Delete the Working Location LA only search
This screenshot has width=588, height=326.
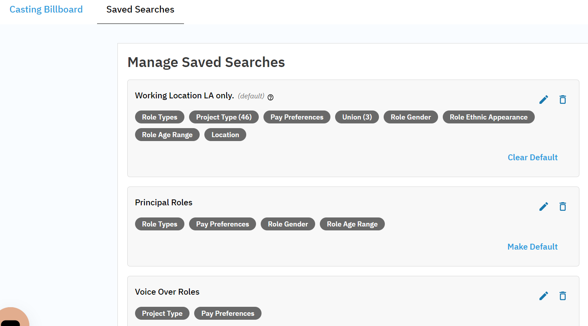pos(563,100)
